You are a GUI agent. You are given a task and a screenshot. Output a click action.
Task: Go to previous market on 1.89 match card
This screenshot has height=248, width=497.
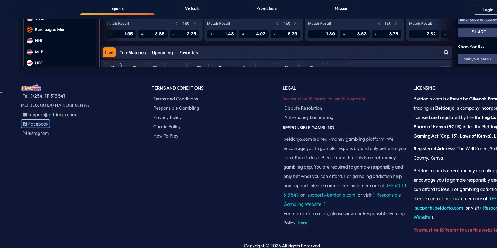379,24
